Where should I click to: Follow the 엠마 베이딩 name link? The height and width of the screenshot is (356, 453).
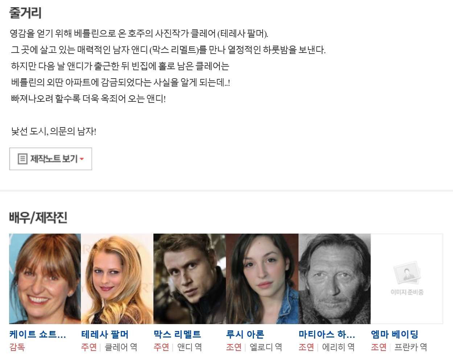[395, 334]
